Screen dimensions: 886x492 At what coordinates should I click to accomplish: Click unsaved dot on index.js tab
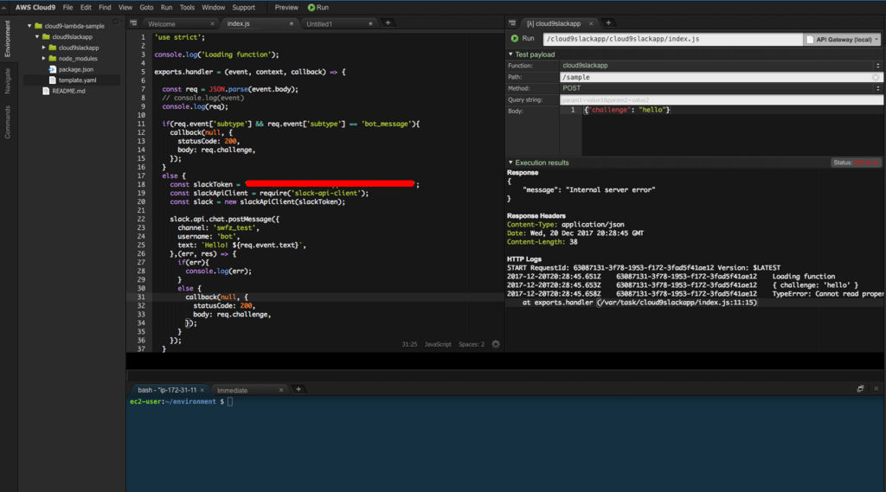(292, 23)
